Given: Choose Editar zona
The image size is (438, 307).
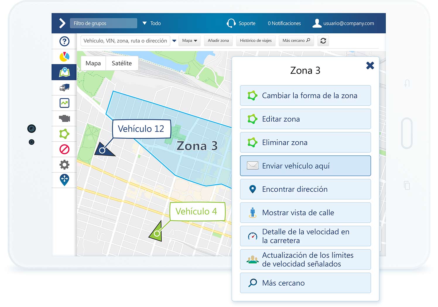Looking at the screenshot, I should (x=305, y=119).
